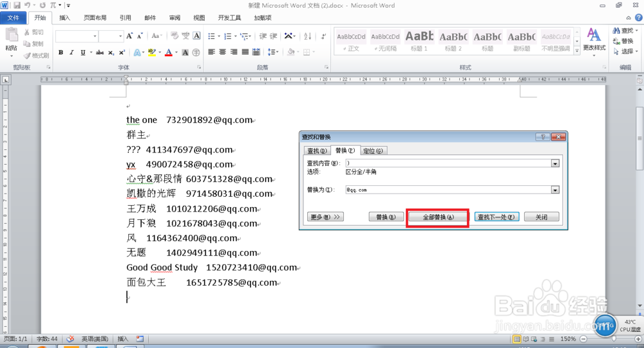Image resolution: width=644 pixels, height=348 pixels.
Task: Click the red Font Color A button
Action: [x=168, y=53]
